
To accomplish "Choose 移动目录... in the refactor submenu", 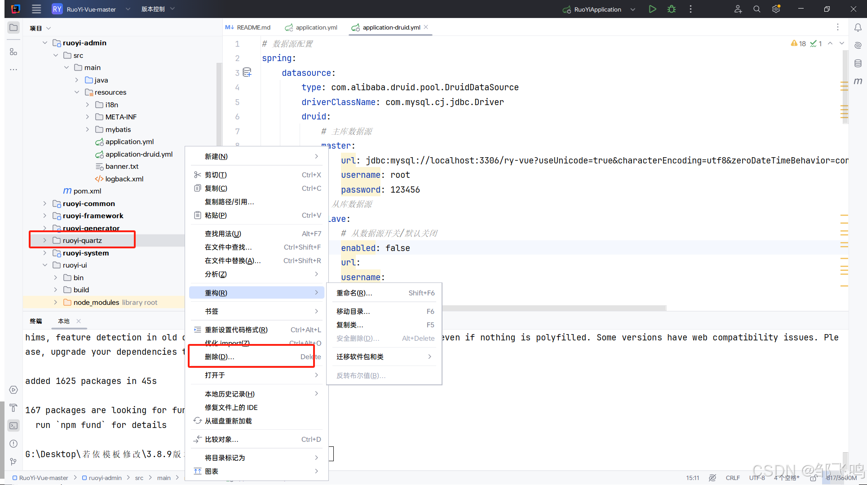I will (384, 311).
